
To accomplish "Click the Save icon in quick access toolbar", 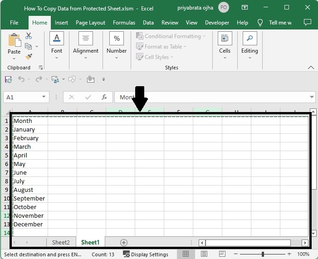I will (8, 79).
